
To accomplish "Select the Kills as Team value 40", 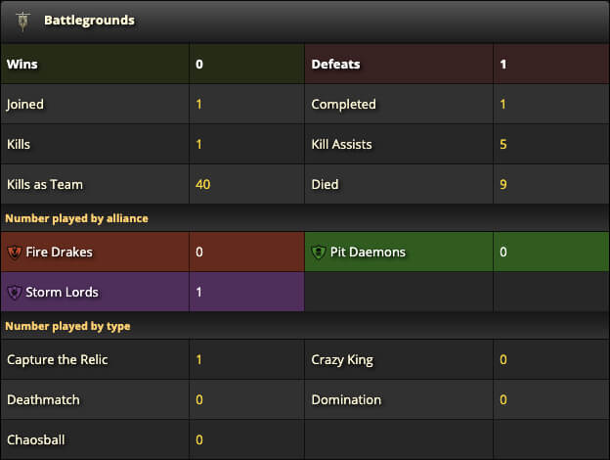I will [202, 184].
